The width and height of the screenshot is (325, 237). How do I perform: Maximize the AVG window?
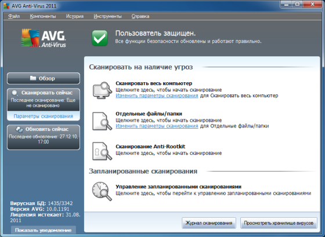coord(298,4)
